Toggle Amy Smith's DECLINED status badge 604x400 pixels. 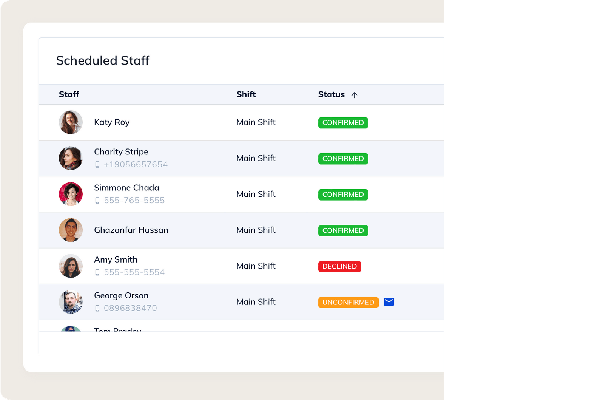point(339,266)
